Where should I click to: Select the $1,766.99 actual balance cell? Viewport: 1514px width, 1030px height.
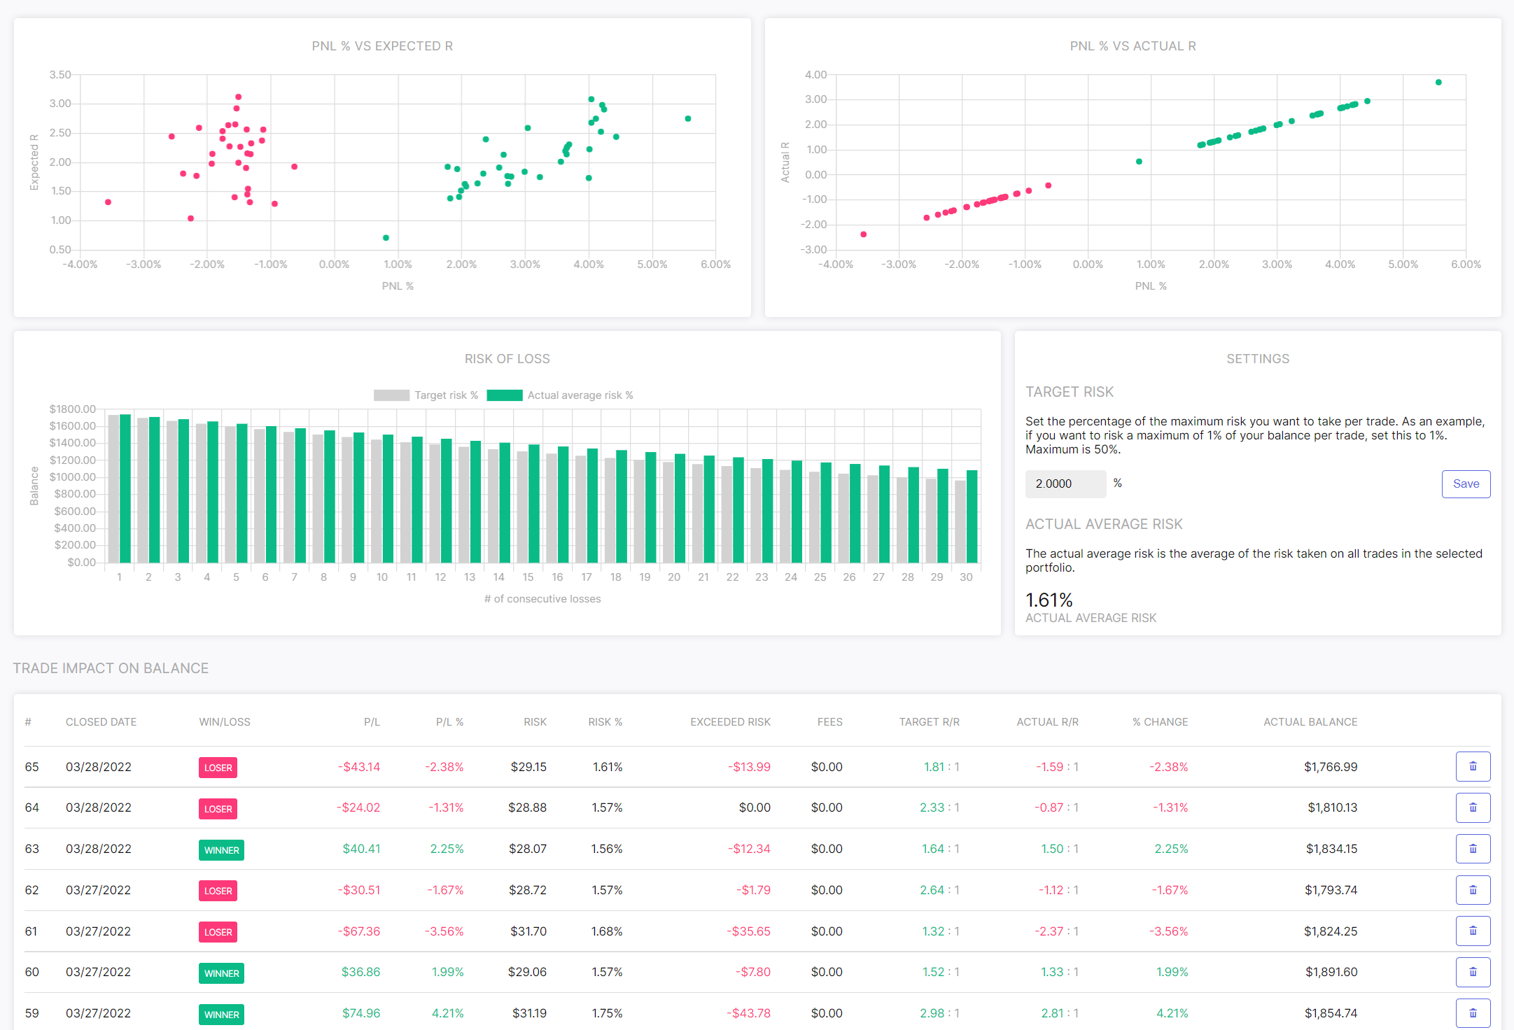(x=1331, y=767)
